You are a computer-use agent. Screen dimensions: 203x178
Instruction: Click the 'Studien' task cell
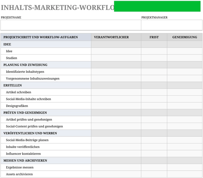[x=46, y=58]
